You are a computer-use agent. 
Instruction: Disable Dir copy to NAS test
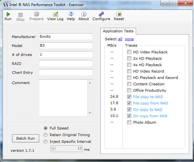click(x=129, y=110)
